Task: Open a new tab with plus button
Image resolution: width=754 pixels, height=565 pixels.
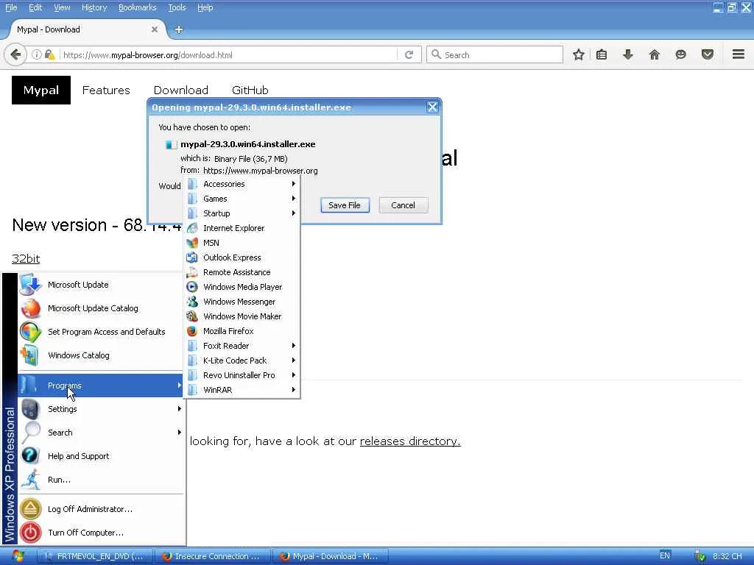Action: tap(179, 29)
